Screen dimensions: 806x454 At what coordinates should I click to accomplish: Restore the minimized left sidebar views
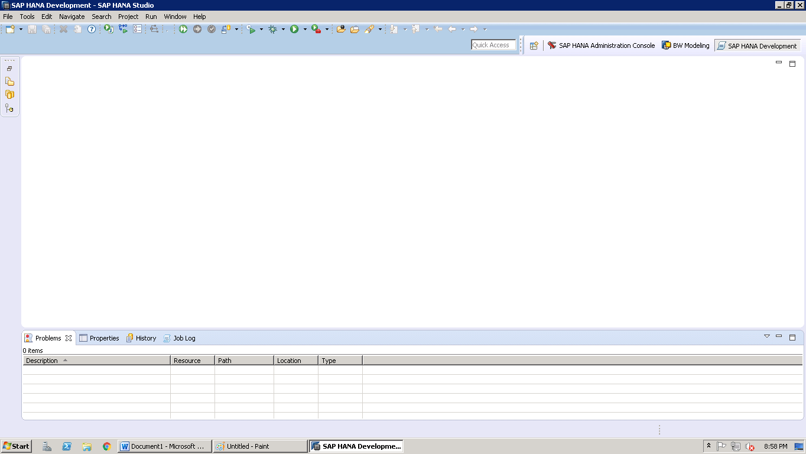pos(9,69)
